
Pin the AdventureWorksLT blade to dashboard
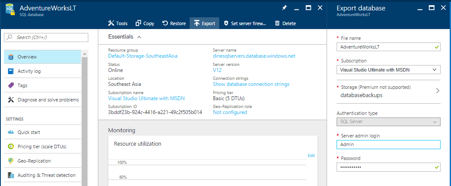point(284,8)
